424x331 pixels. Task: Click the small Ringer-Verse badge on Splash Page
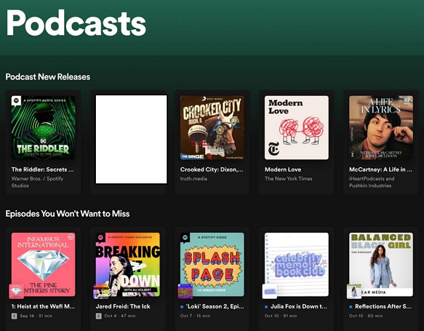(x=185, y=291)
